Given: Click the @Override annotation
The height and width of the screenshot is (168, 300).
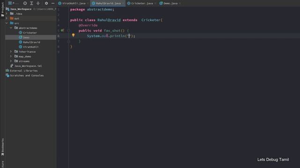Looking at the screenshot, I should (88, 25).
